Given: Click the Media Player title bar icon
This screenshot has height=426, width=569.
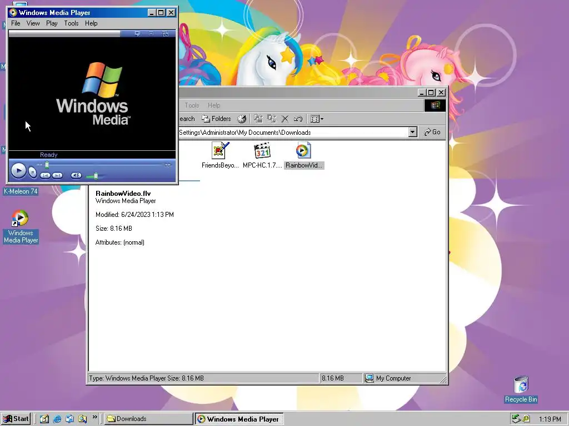Looking at the screenshot, I should tap(13, 13).
